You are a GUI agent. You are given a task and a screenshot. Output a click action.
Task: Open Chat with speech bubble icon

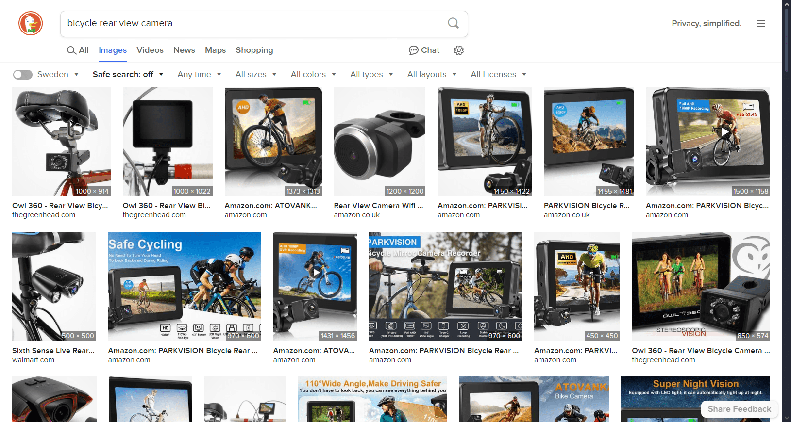click(x=424, y=50)
